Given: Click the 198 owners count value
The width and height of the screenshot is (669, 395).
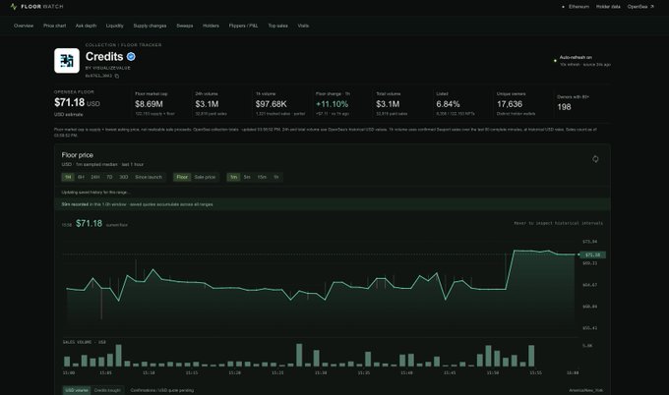Looking at the screenshot, I should [x=564, y=107].
